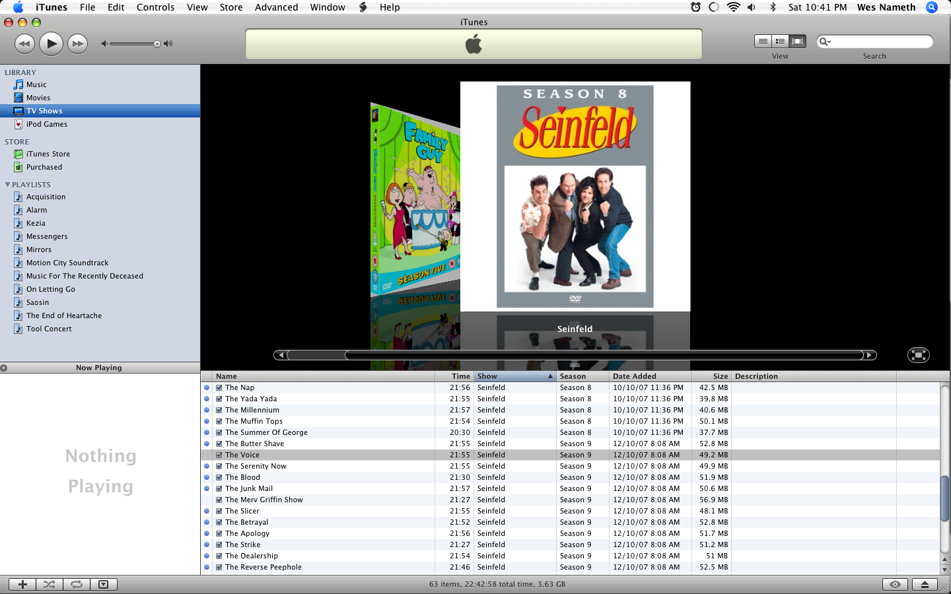Switch to list view icon
Screen dimensions: 951x594
point(763,41)
